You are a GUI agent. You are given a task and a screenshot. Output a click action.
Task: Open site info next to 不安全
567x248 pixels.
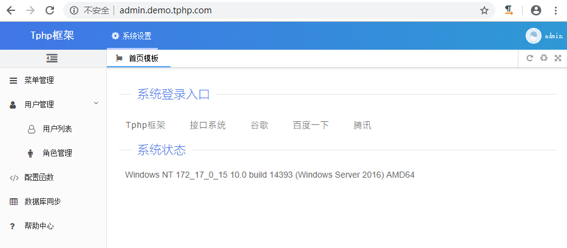point(74,10)
